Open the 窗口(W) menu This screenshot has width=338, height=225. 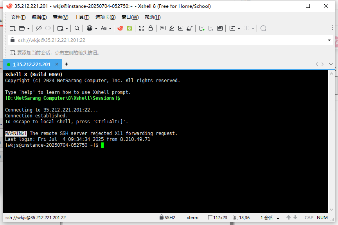click(130, 17)
